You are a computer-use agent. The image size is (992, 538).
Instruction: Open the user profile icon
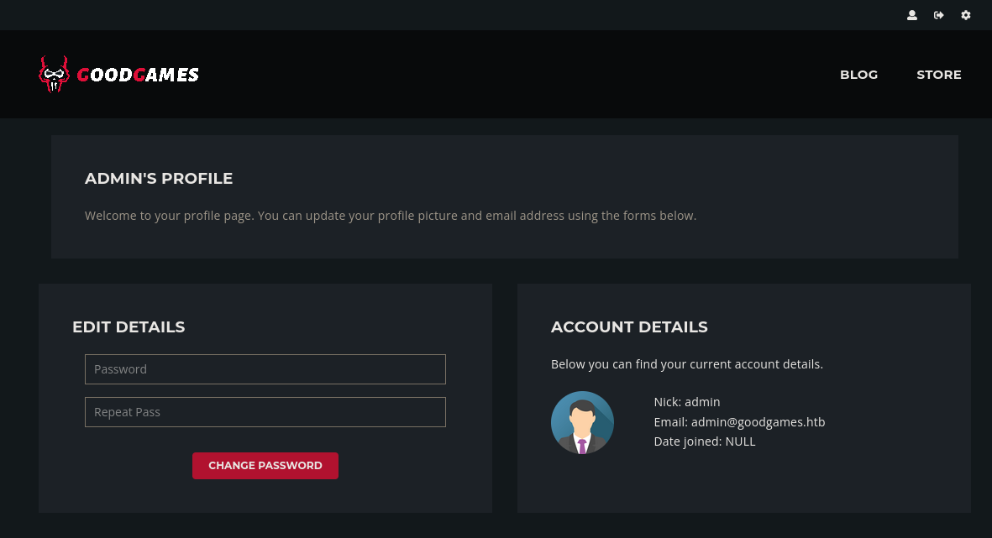click(911, 15)
